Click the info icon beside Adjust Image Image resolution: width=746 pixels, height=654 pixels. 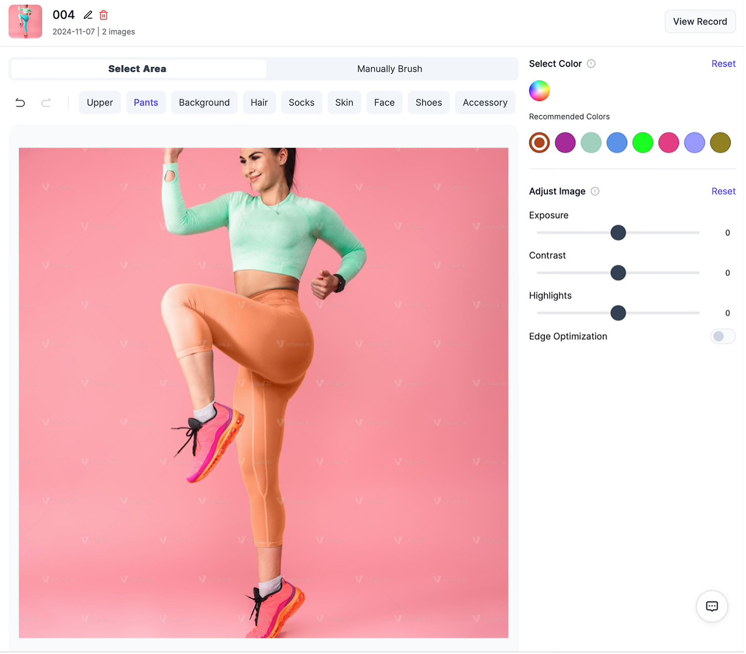(x=595, y=191)
